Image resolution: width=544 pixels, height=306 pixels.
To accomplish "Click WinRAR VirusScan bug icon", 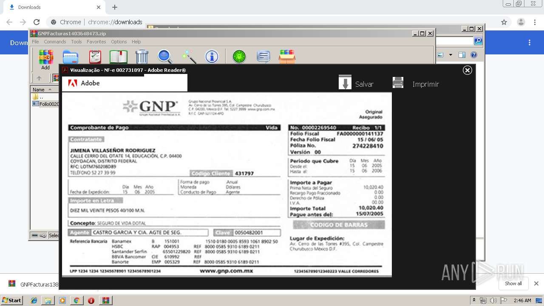I will point(239,57).
